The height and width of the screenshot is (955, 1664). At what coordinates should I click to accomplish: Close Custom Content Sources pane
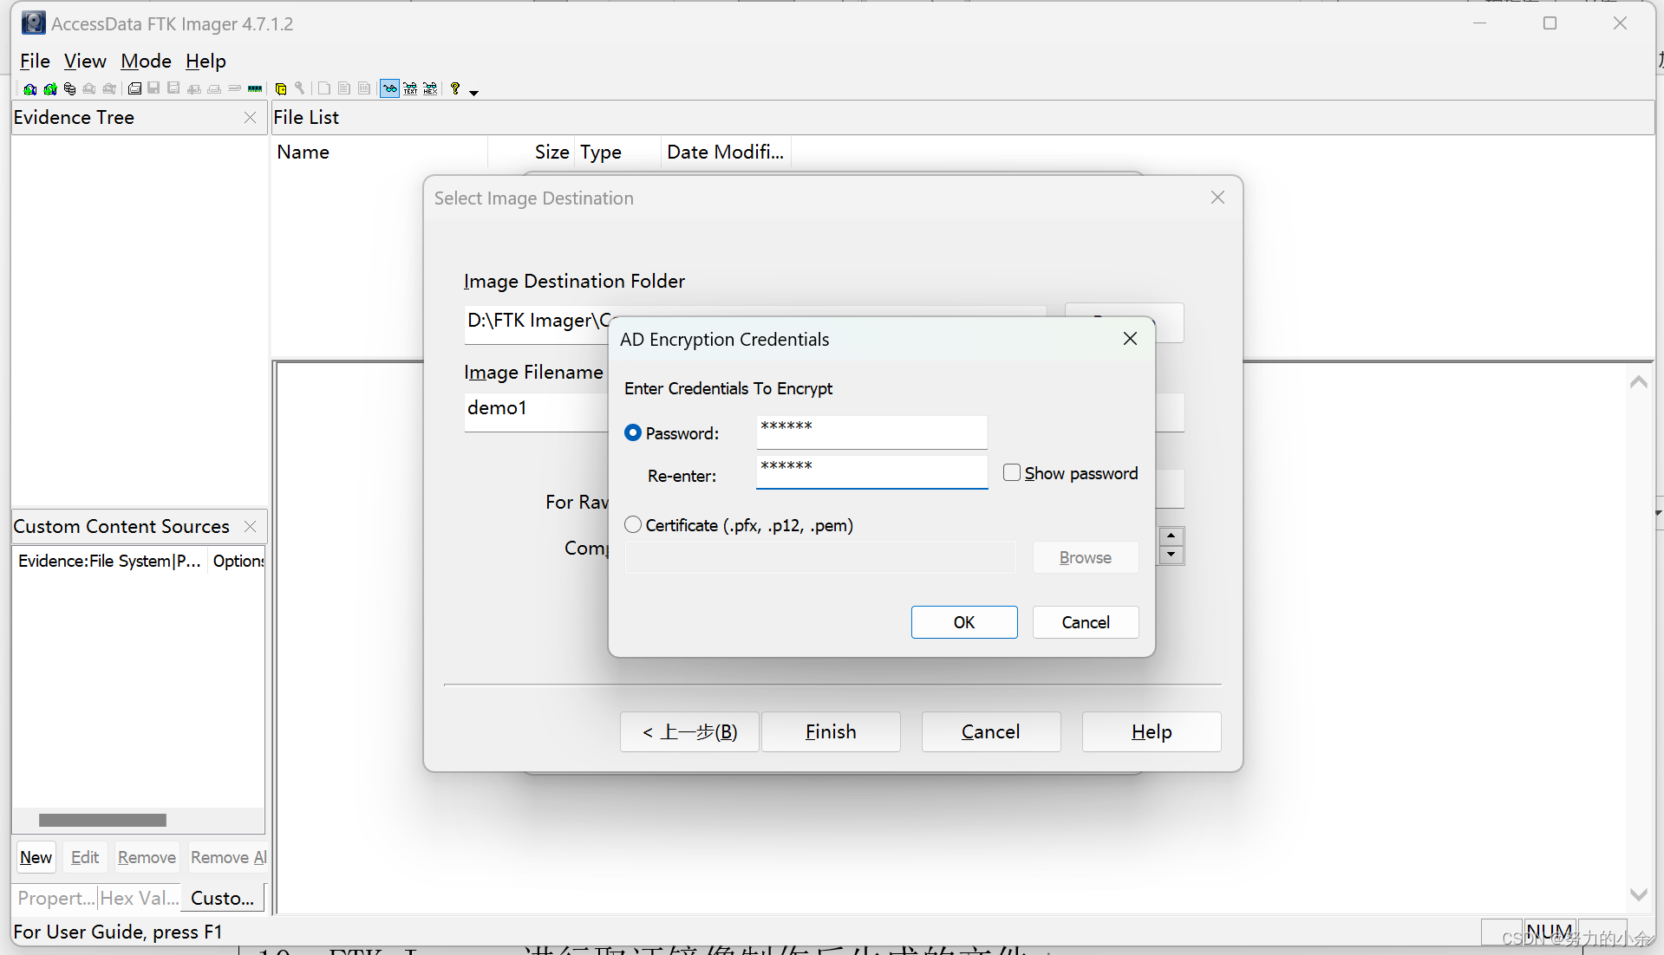tap(250, 526)
